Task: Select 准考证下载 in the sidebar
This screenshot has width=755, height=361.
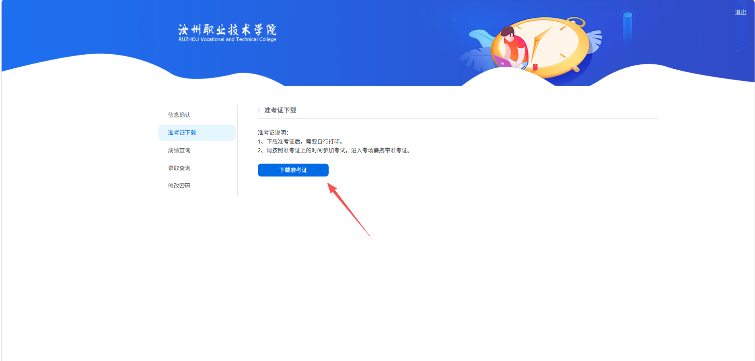Action: tap(182, 133)
